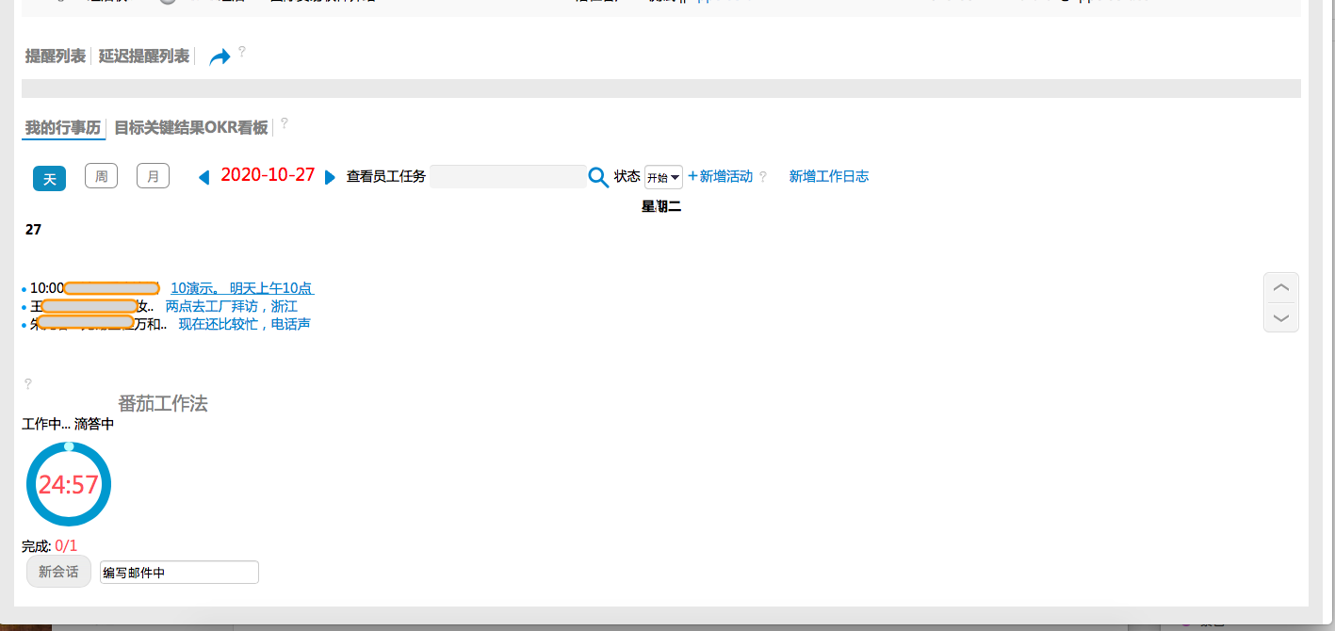Click the blue share arrow icon

click(220, 57)
